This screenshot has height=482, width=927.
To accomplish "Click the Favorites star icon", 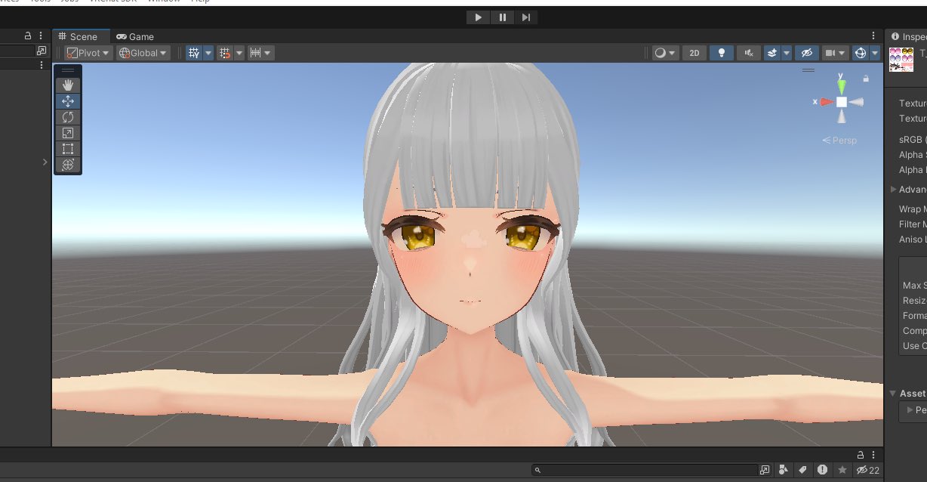I will click(842, 470).
